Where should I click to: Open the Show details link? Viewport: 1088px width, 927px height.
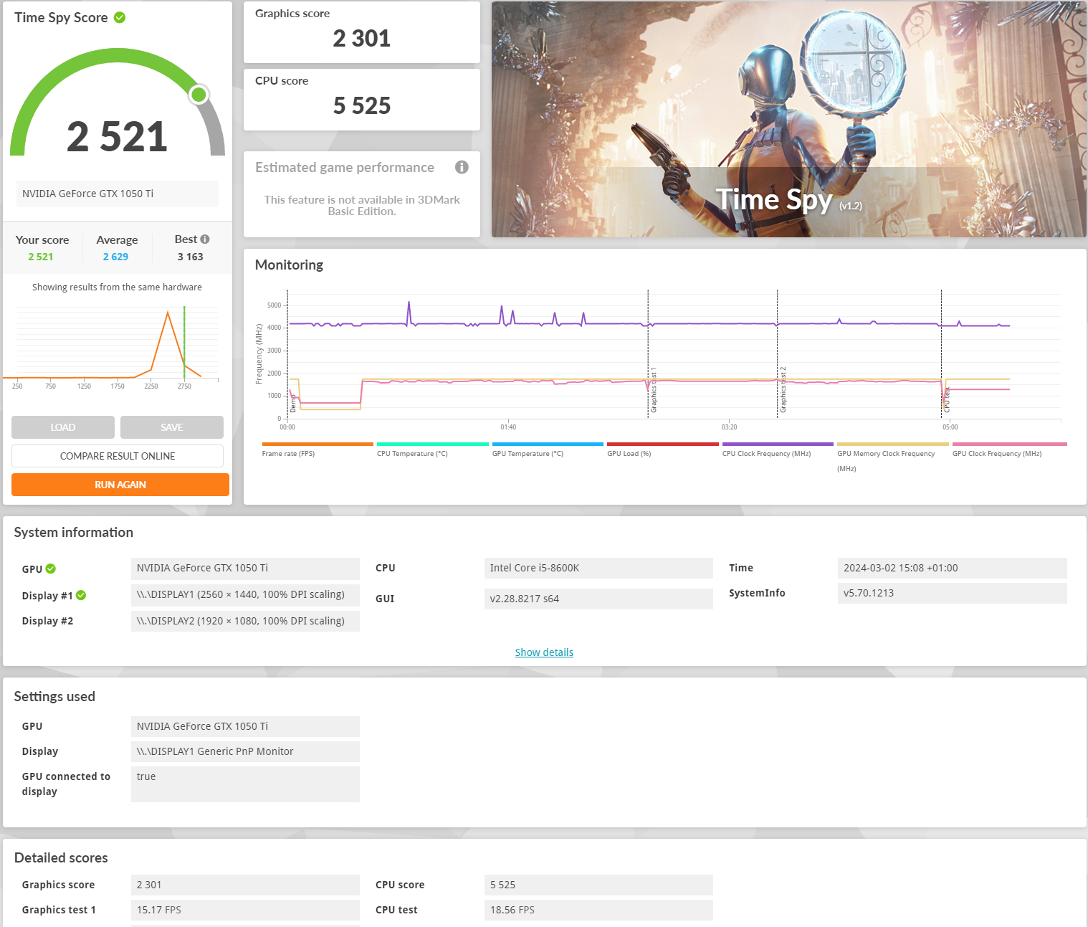pos(544,652)
